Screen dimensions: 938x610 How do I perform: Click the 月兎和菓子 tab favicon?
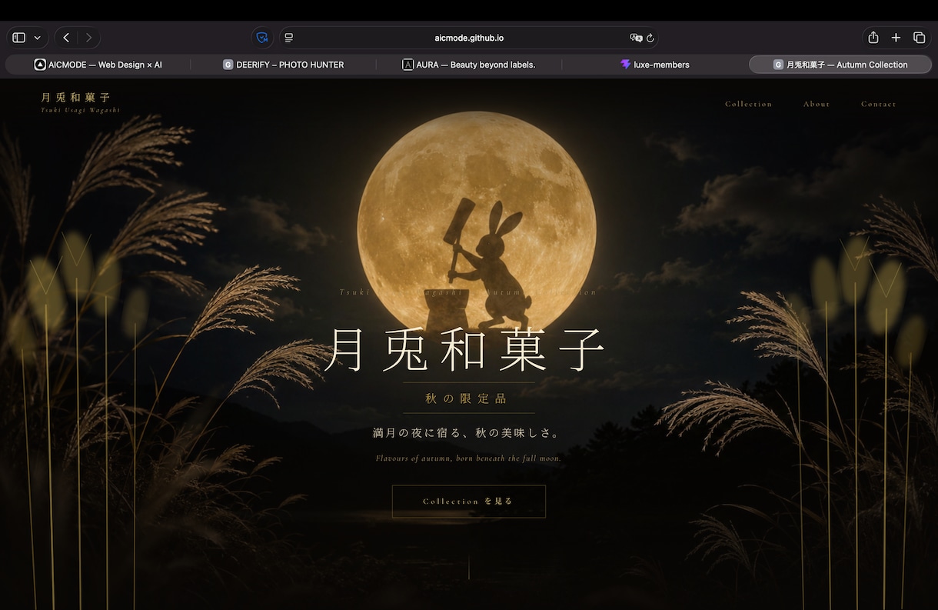tap(778, 65)
